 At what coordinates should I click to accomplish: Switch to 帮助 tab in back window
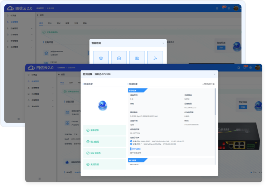pyautogui.click(x=85, y=23)
